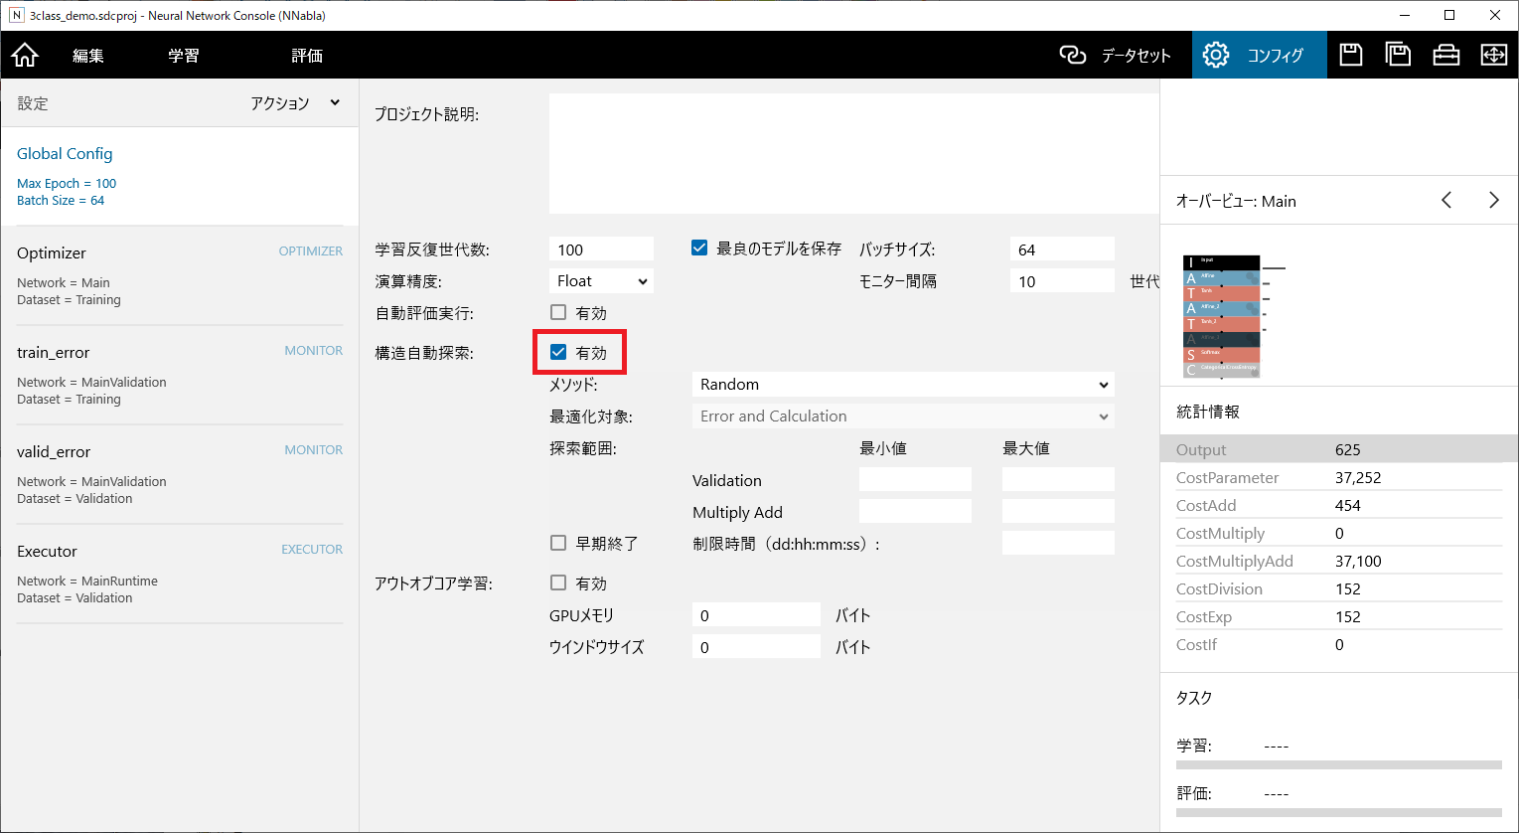This screenshot has width=1519, height=833.
Task: Click the Home icon
Action: pos(25,56)
